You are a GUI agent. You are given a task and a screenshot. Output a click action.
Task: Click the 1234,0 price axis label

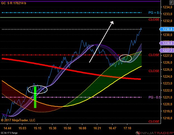click(167, 7)
